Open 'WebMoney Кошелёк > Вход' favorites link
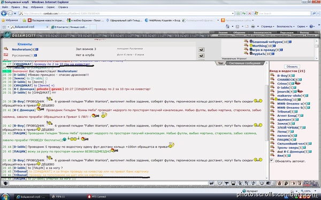 (163, 20)
